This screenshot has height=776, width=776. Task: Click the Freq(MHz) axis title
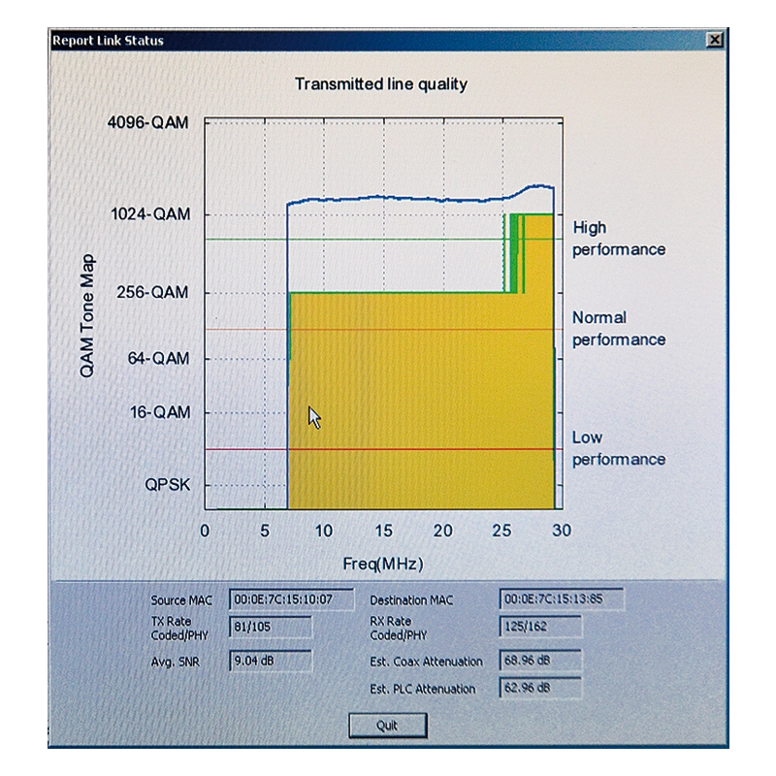point(382,564)
